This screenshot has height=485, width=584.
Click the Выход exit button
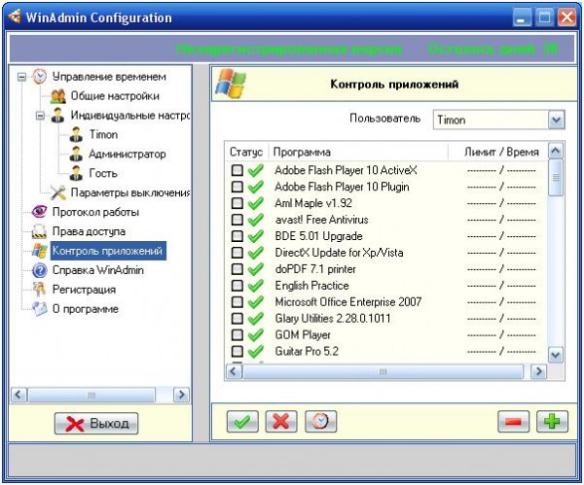(96, 423)
